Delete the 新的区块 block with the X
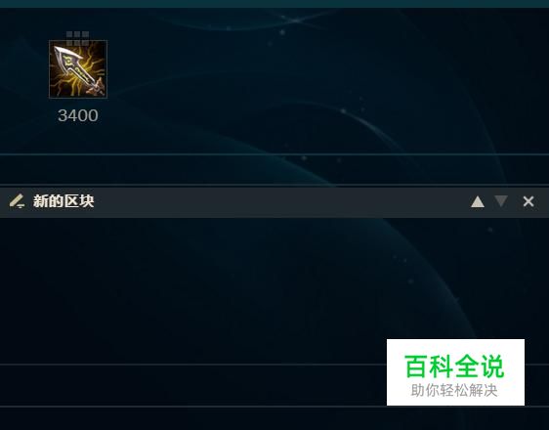549x430 pixels. tap(528, 201)
